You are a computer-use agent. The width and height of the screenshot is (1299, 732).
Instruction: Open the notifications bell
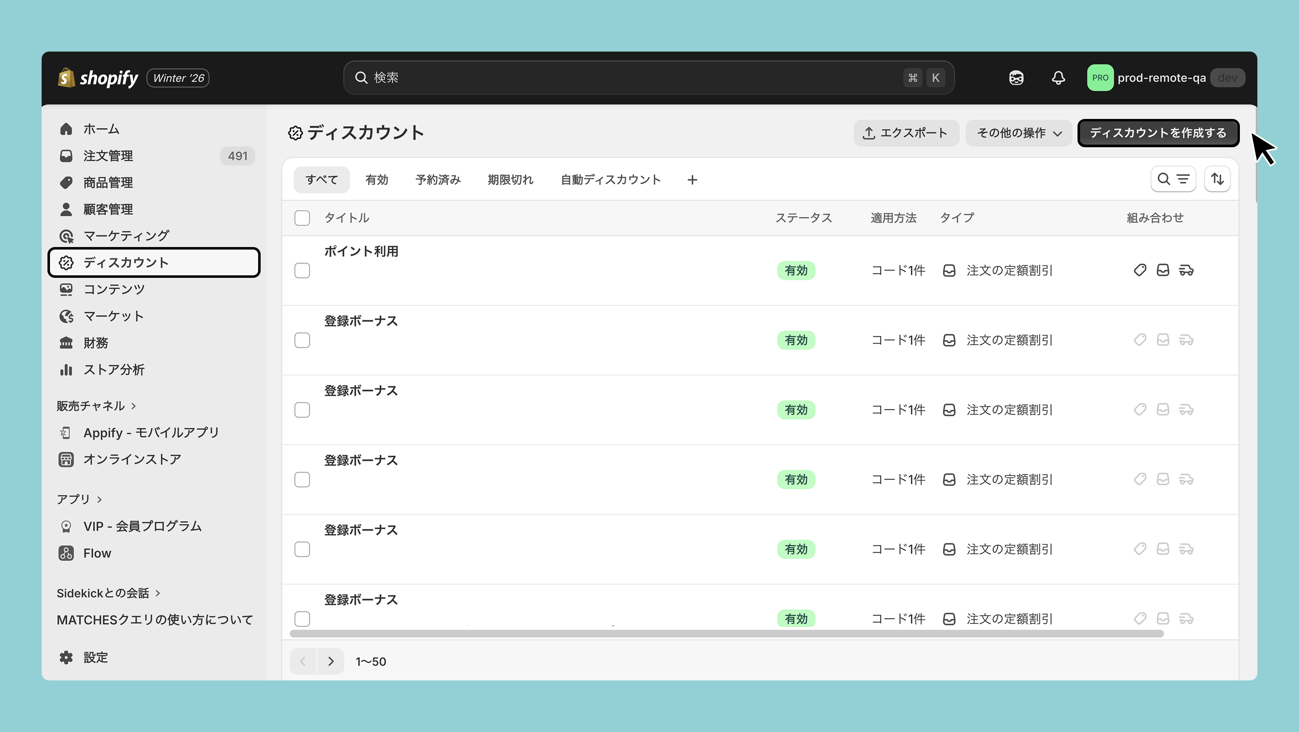pyautogui.click(x=1058, y=78)
